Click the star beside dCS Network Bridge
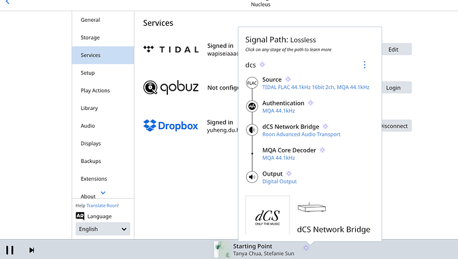 point(325,126)
